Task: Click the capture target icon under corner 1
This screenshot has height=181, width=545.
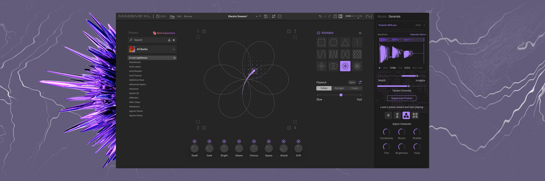Action: click(x=198, y=37)
